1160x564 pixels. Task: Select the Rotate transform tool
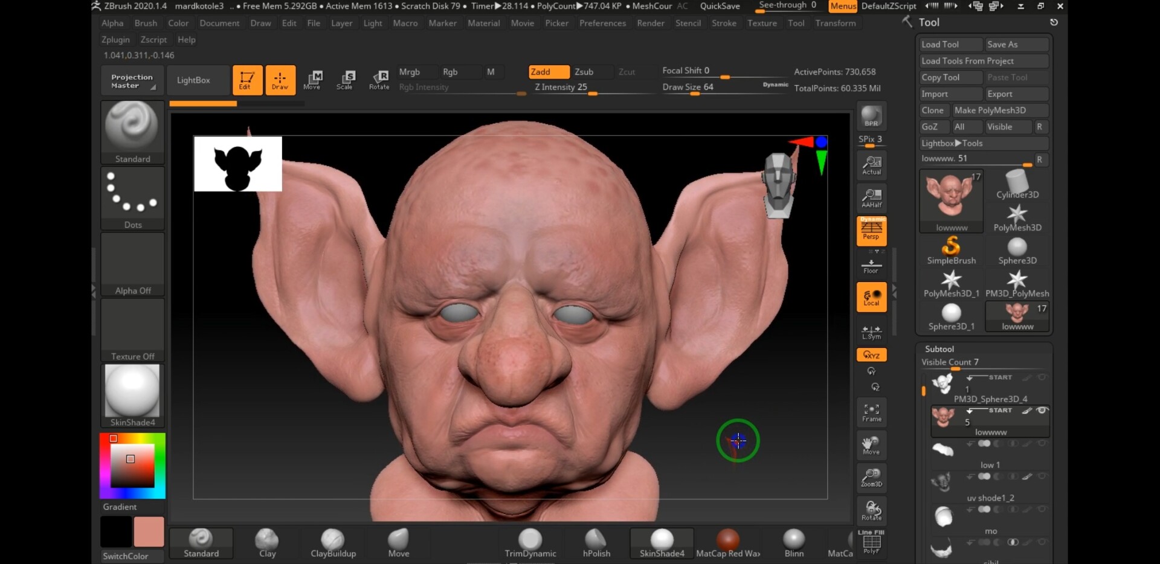379,80
